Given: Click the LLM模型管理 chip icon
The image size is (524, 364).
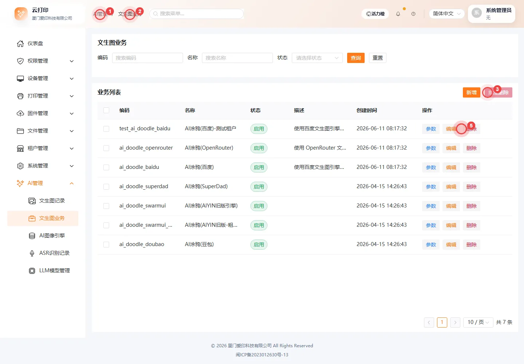Looking at the screenshot, I should click(x=32, y=271).
